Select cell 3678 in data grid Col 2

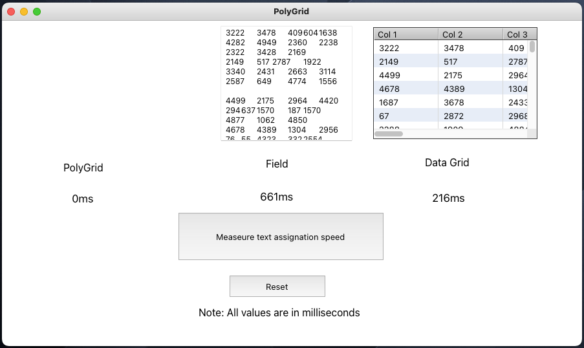453,102
